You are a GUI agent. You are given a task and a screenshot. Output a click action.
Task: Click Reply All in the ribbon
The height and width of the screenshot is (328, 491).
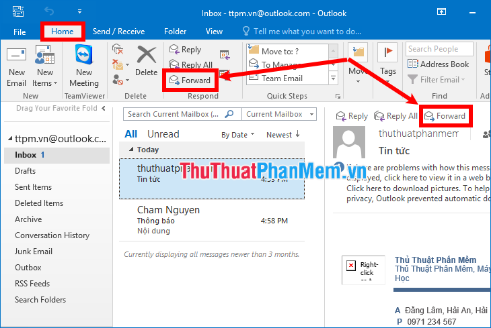(x=191, y=64)
